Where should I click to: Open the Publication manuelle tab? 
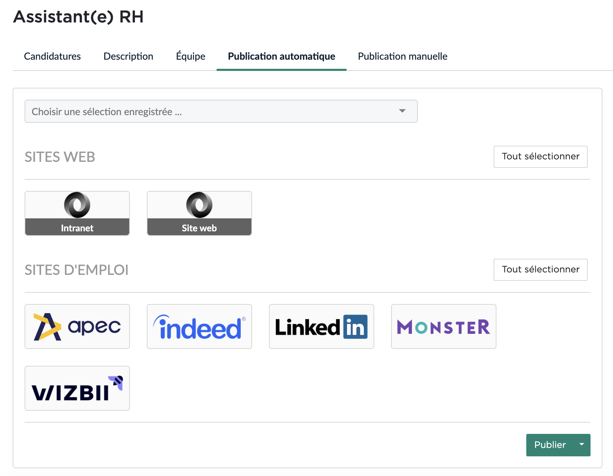pyautogui.click(x=403, y=56)
